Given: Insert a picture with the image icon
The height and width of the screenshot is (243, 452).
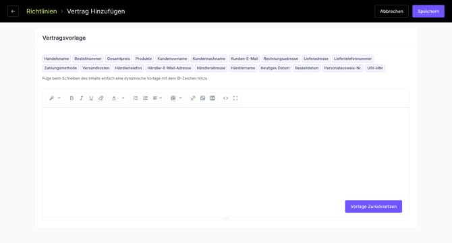Looking at the screenshot, I should [x=202, y=98].
